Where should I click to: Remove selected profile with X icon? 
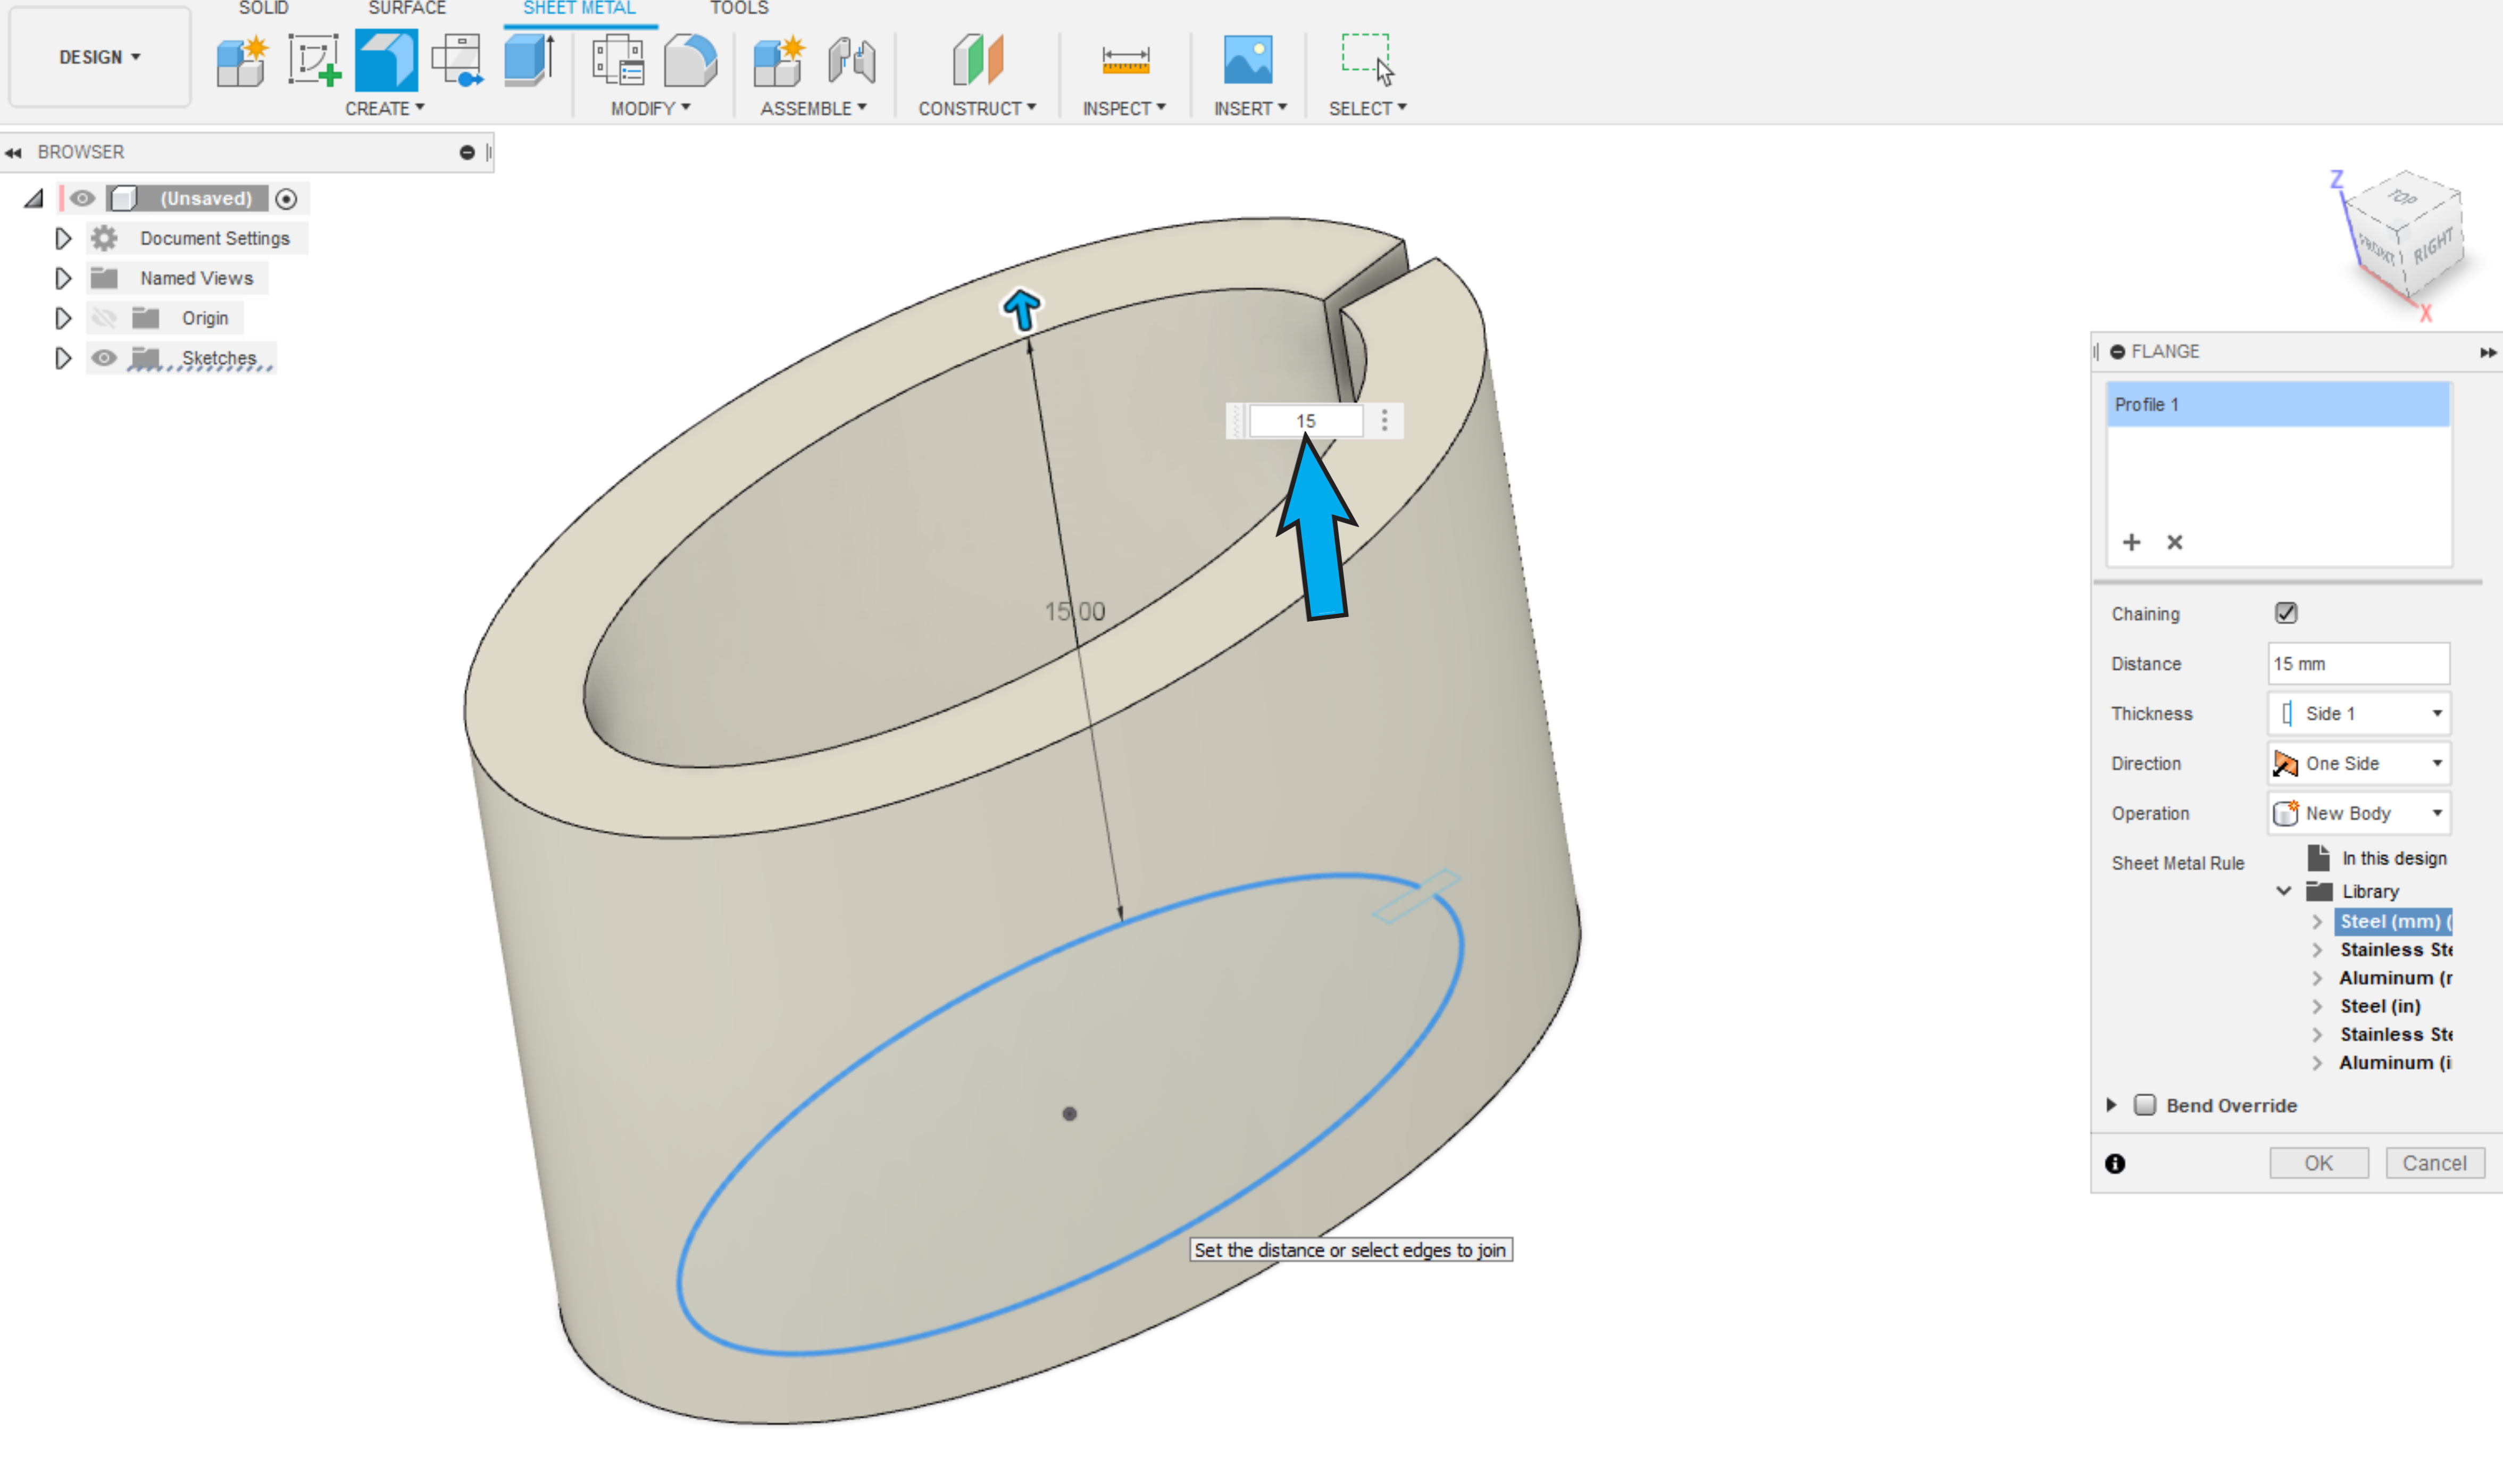pos(2174,542)
